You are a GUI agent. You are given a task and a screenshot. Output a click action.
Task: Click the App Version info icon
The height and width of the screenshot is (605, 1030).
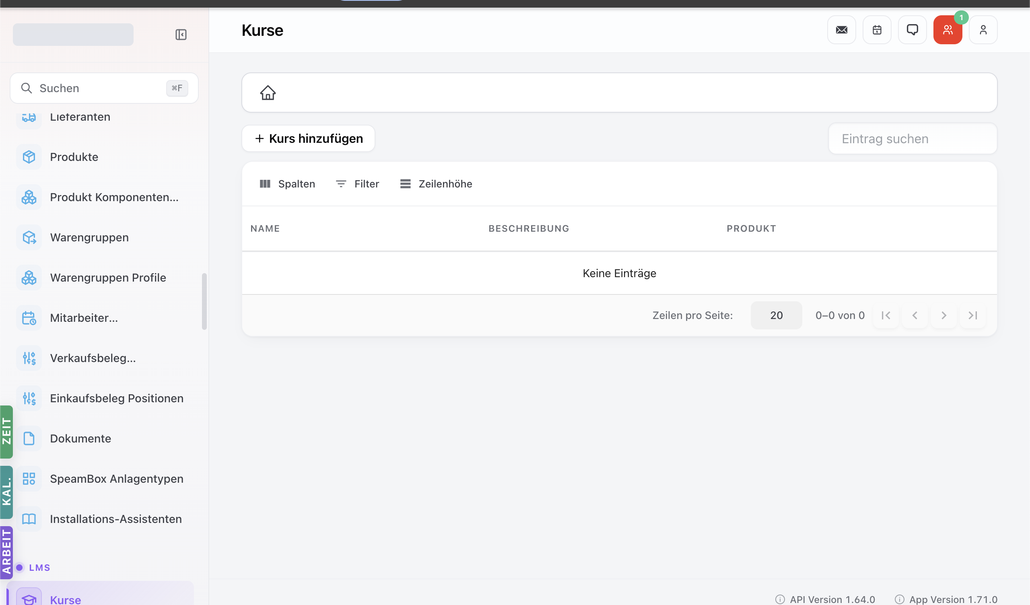pyautogui.click(x=900, y=599)
